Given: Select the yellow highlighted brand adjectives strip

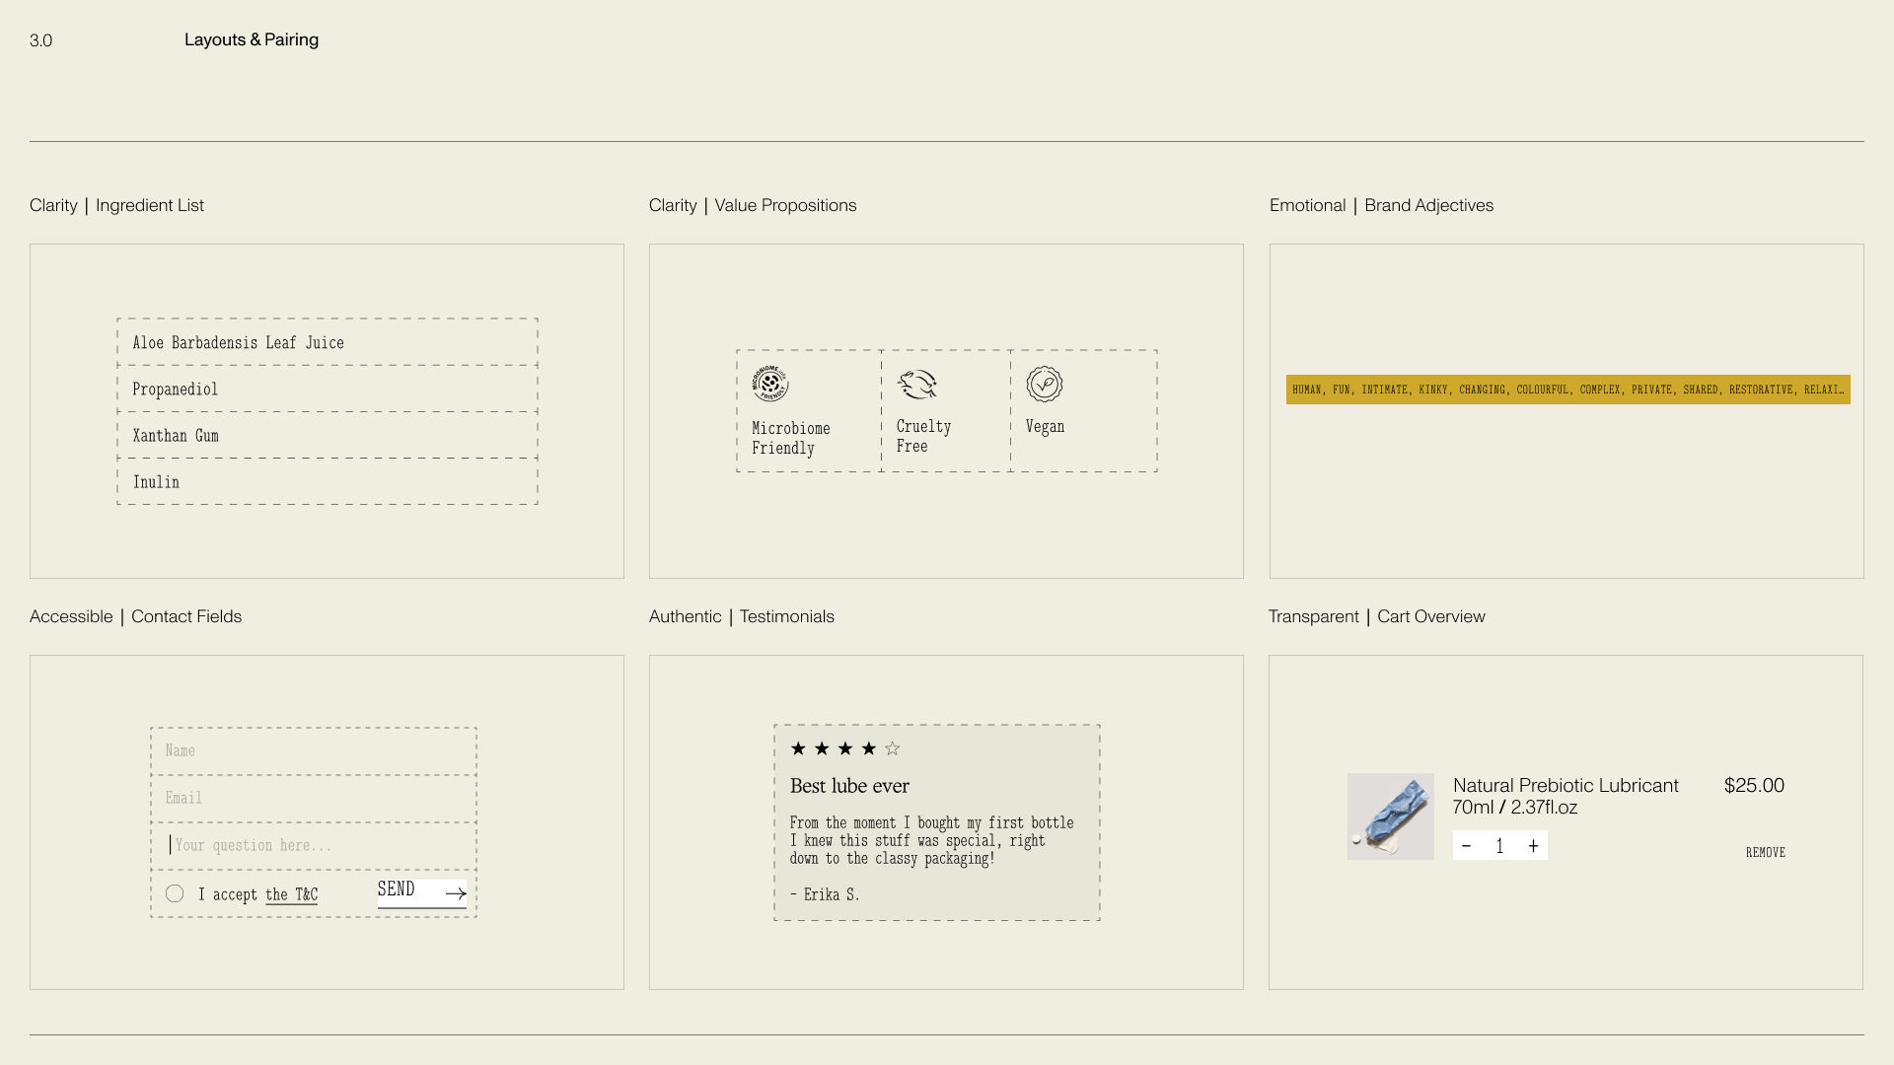Looking at the screenshot, I should [x=1567, y=390].
